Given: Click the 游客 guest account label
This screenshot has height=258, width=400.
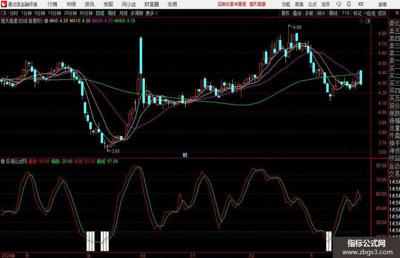Looking at the screenshot, I should coord(382,4).
